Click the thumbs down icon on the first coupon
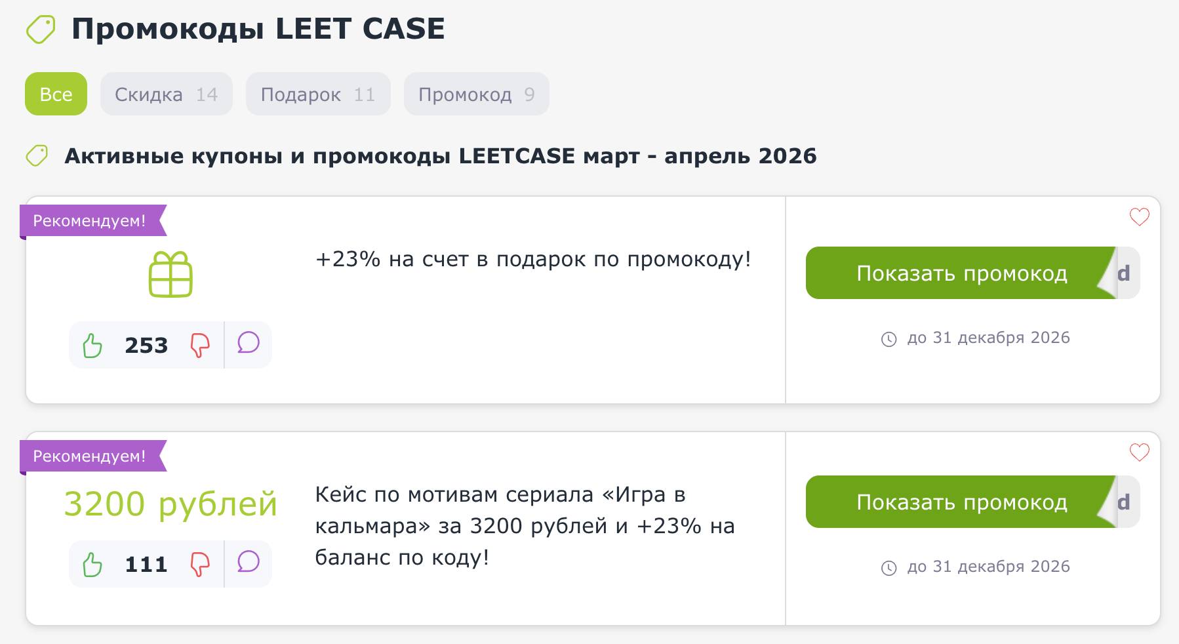This screenshot has width=1179, height=644. pos(201,344)
